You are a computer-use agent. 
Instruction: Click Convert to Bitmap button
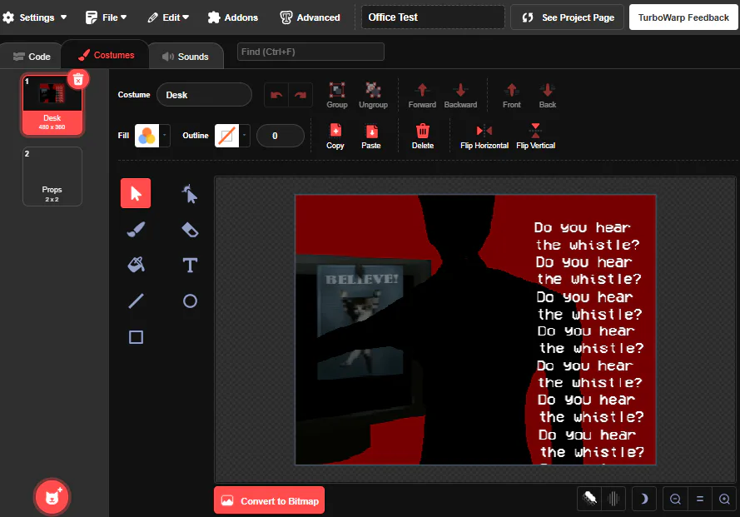pyautogui.click(x=270, y=500)
